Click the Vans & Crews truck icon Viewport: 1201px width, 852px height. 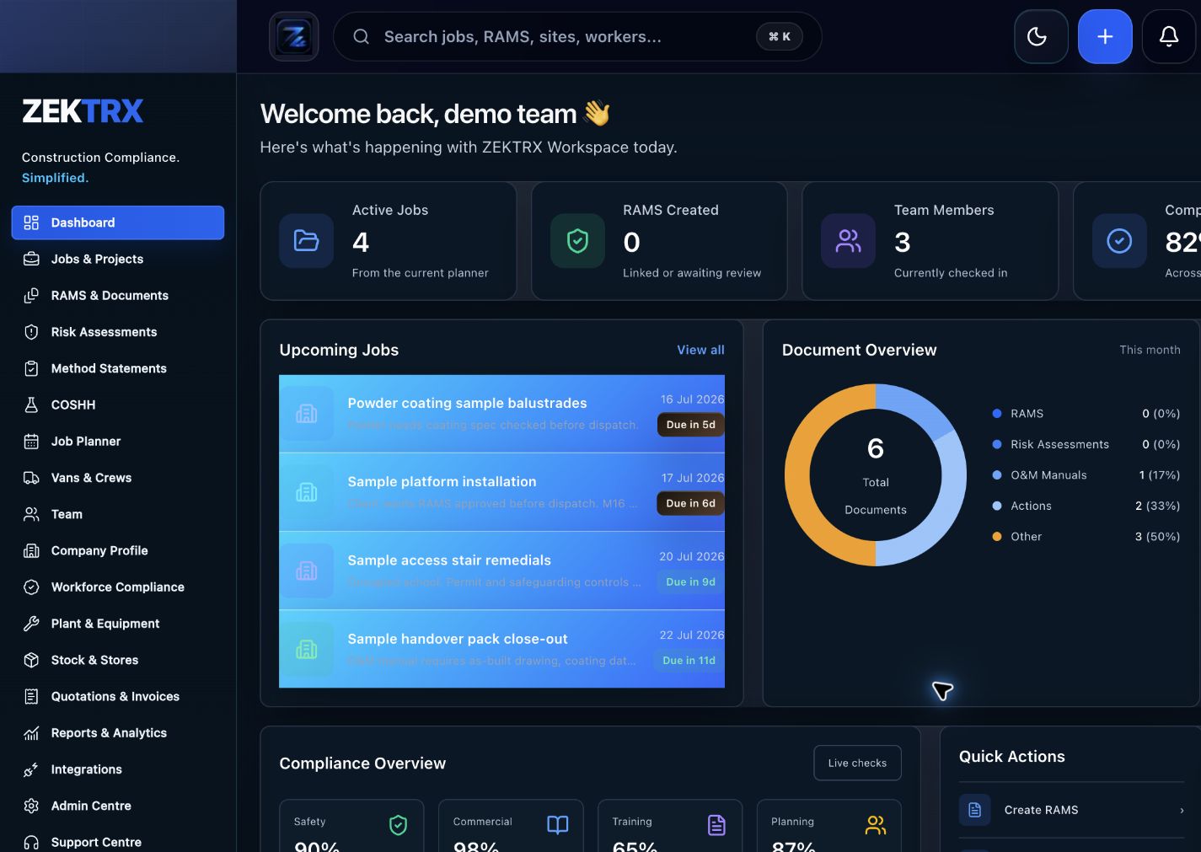point(31,478)
